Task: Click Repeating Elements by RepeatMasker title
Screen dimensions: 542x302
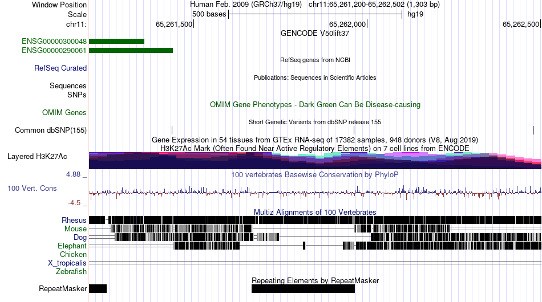Action: point(315,280)
